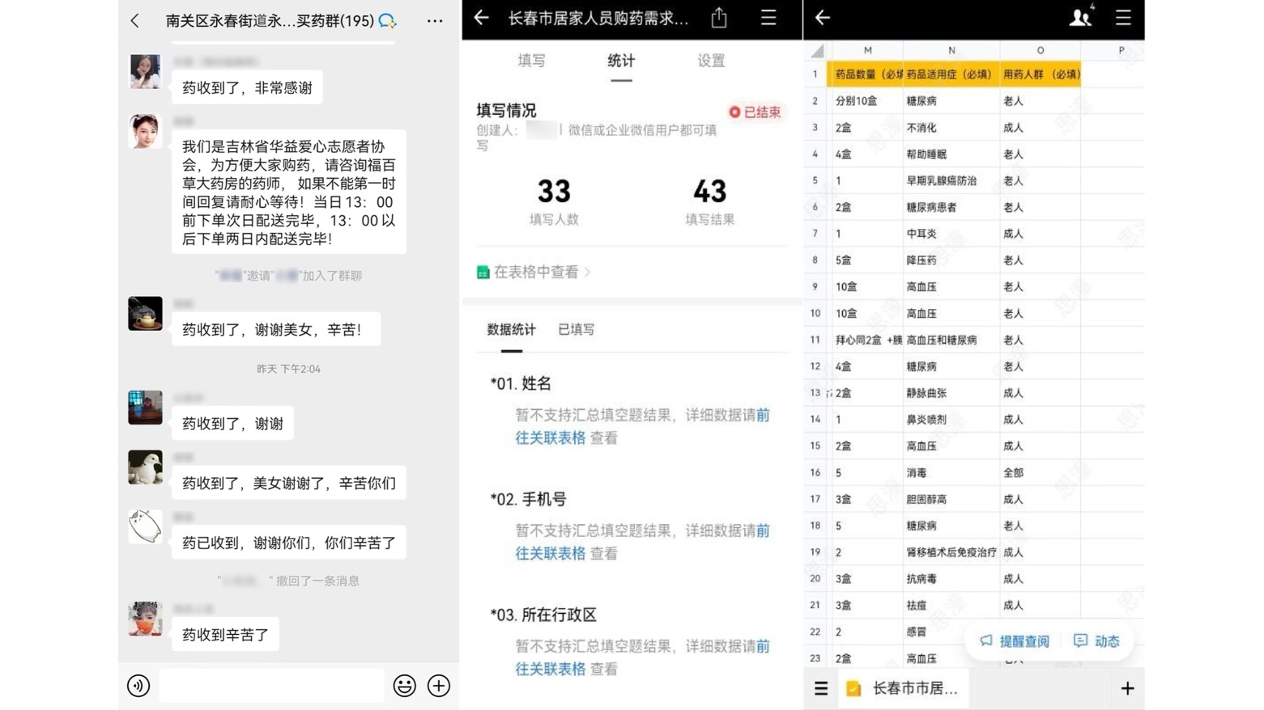Open the spreadsheet header hamburger menu

[x=1123, y=18]
